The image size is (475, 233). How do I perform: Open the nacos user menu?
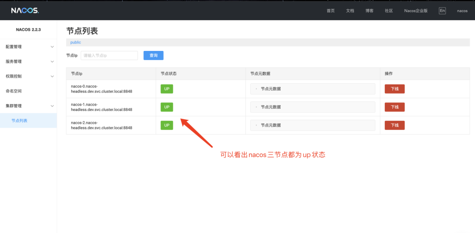[x=462, y=11]
